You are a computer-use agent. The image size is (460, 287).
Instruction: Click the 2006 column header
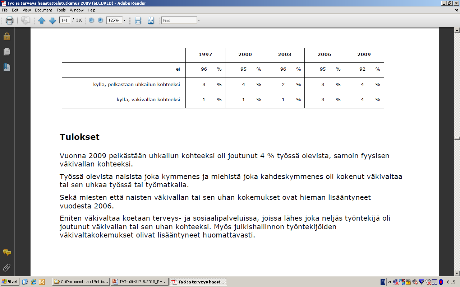pyautogui.click(x=324, y=55)
